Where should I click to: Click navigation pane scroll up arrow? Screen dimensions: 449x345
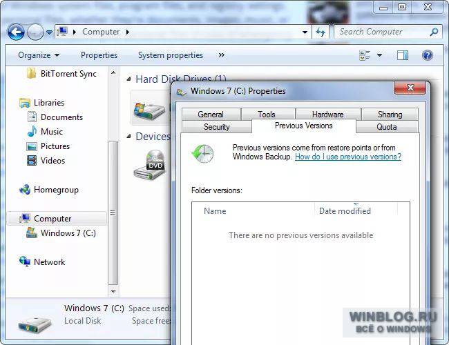113,72
